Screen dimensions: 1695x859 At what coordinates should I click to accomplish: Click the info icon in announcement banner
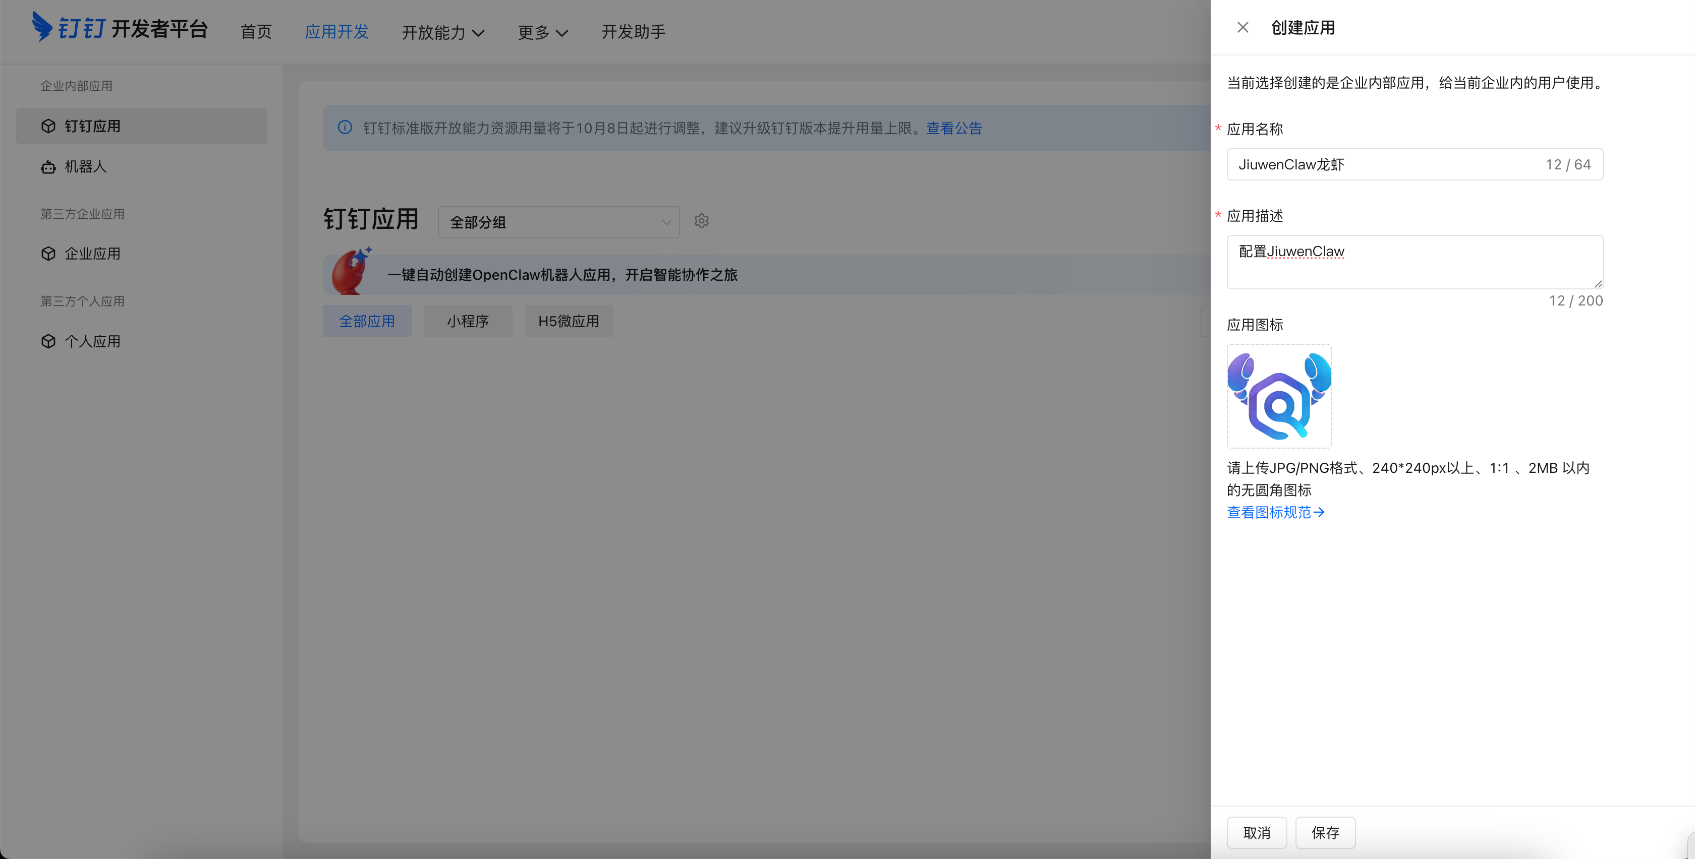pyautogui.click(x=345, y=128)
